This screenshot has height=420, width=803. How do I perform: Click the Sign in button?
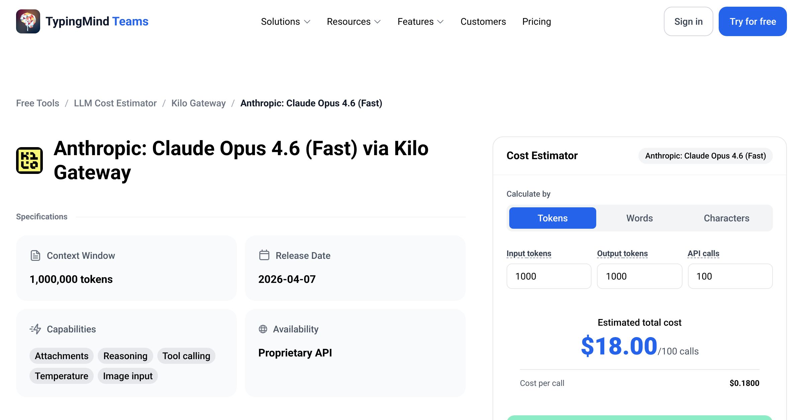pos(689,21)
